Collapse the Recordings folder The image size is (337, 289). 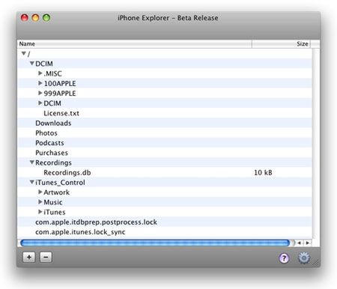32,162
